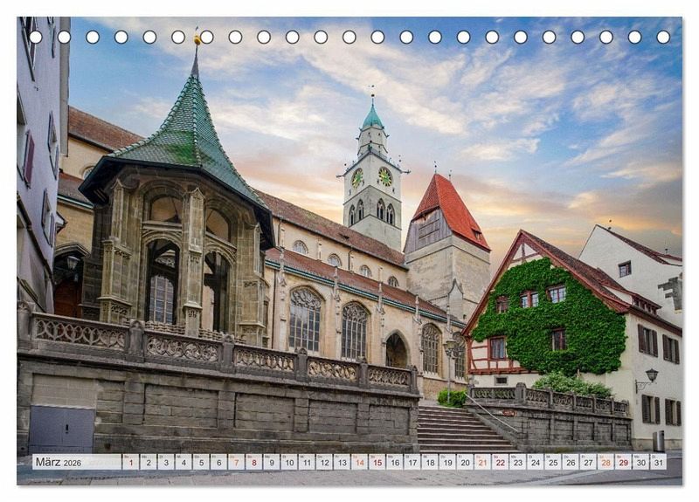
Task: Select day 10 in the date row
Action: 288,462
